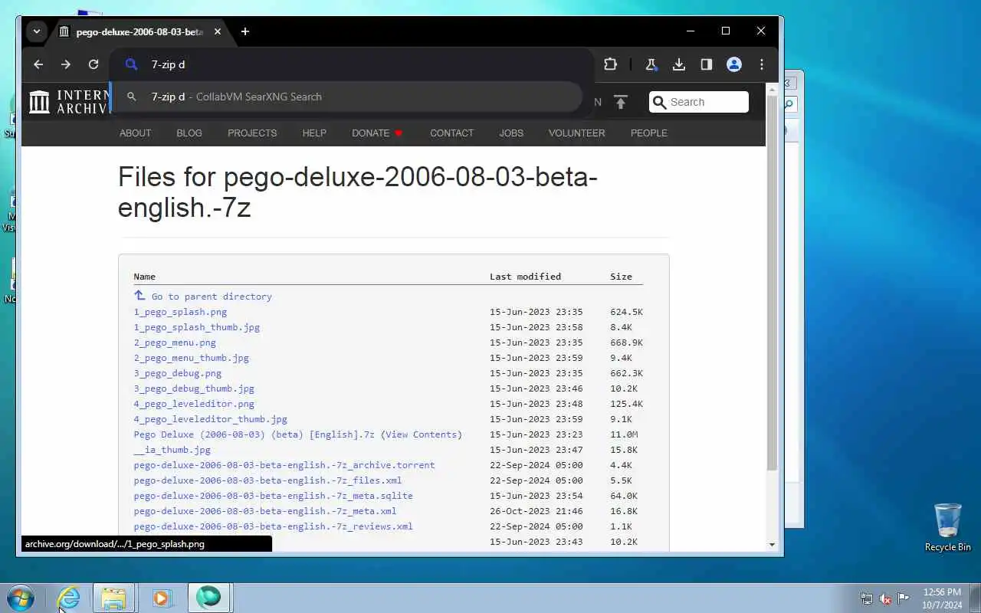Screen dimensions: 981x613
Task: Click the muted volume tray icon
Action: pyautogui.click(x=885, y=598)
